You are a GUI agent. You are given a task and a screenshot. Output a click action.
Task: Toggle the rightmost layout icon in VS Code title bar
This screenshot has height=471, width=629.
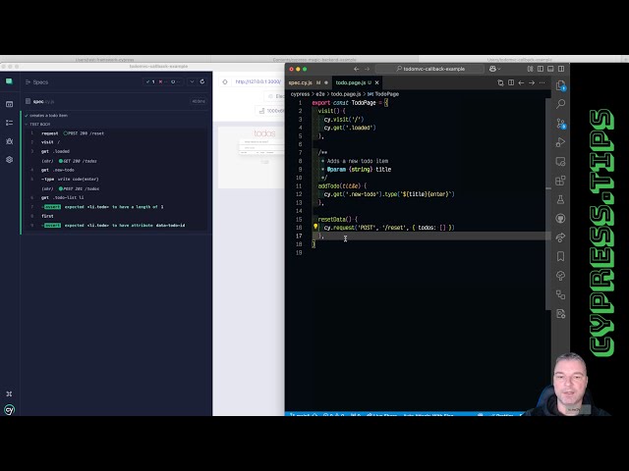tap(561, 69)
